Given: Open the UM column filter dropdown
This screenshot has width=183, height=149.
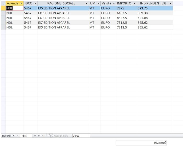Looking at the screenshot, I should pyautogui.click(x=98, y=3).
